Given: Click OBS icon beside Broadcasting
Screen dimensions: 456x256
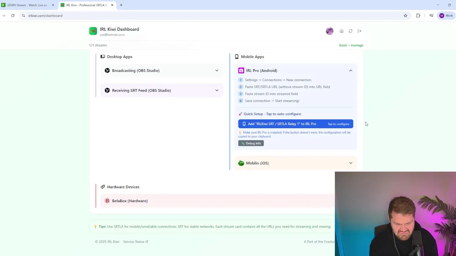Looking at the screenshot, I should coord(107,70).
